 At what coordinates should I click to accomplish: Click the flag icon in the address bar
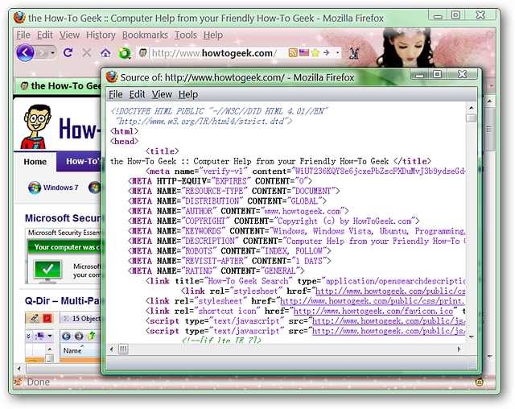coord(304,52)
